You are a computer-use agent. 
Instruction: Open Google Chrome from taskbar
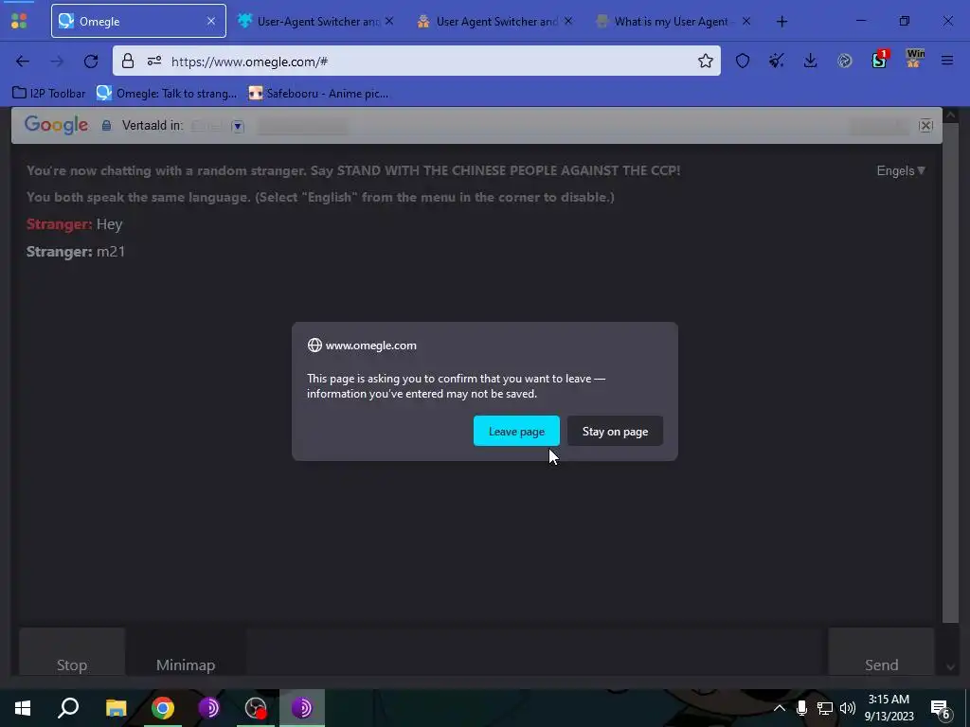163,708
